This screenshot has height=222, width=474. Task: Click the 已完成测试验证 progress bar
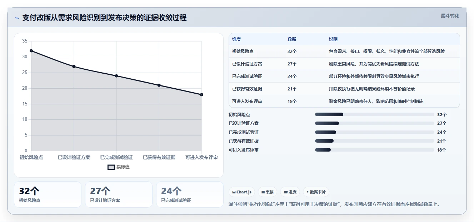375,132
